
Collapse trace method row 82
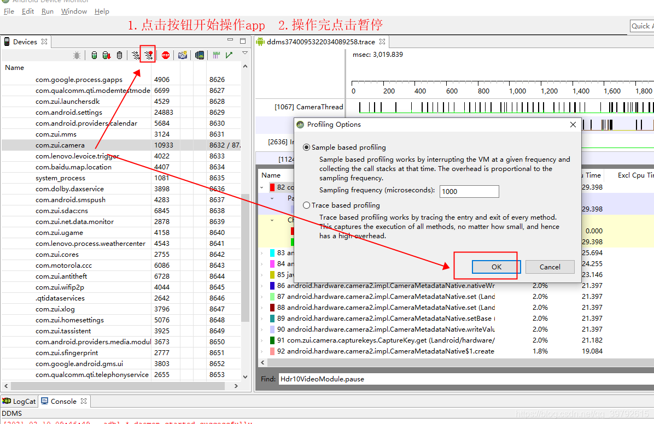(262, 187)
